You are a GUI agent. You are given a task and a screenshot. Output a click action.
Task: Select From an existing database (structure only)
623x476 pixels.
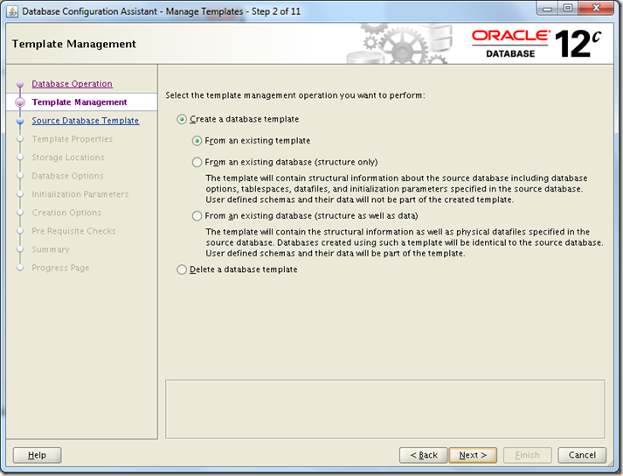click(285, 163)
